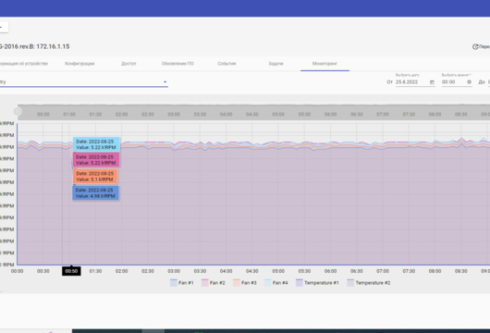Open the 'Информация об устройстве' tab
Viewport: 490px width, 333px height.
pos(23,64)
